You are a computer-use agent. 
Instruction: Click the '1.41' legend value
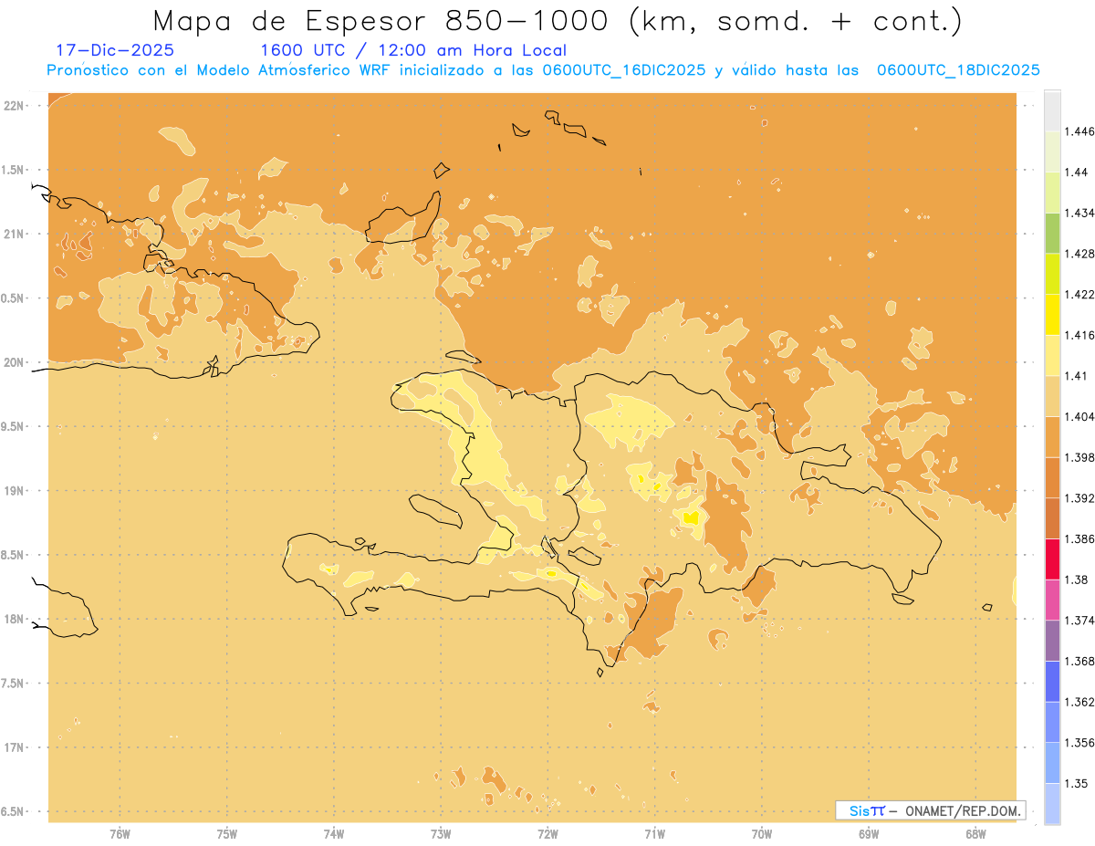pyautogui.click(x=1077, y=375)
